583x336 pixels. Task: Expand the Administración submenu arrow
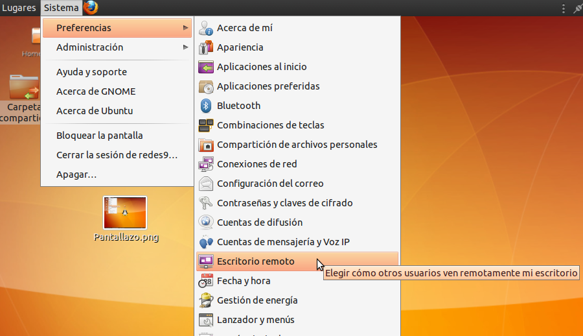click(x=185, y=47)
